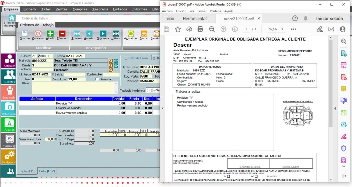Expand the Tipología Incidencia combo box
Screen dimensions: 352x187
(153, 90)
